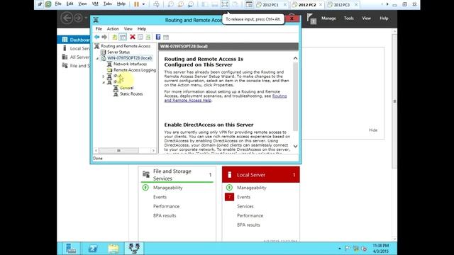Click the green Refresh toolbar icon
Screen dimensions: 454x255
pos(148,37)
